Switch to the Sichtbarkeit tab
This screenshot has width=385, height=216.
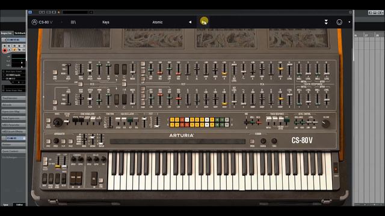(20, 33)
